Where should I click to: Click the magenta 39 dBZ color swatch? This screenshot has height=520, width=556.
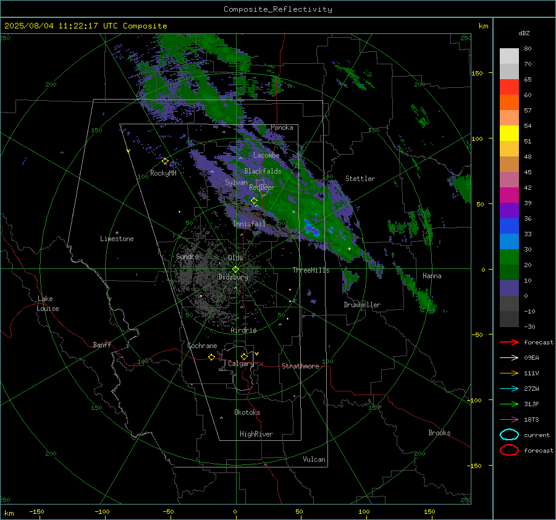click(509, 195)
